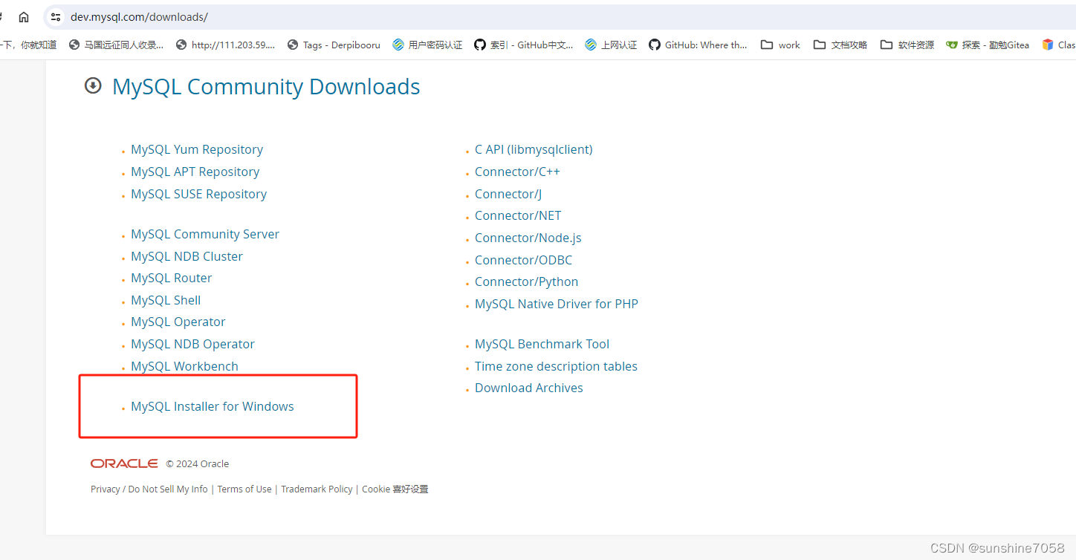
Task: Open MySQL Operator link
Action: pos(178,322)
